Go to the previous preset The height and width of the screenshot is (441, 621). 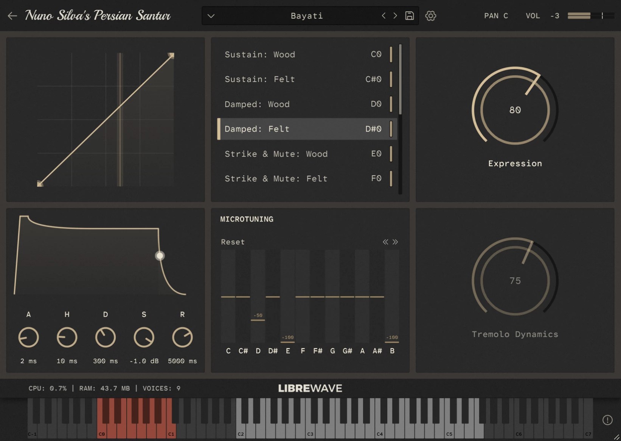click(x=383, y=16)
